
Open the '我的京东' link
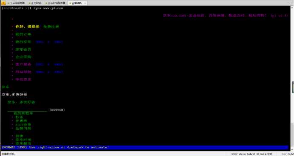tap(23, 42)
